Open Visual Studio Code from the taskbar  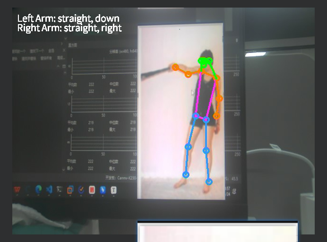49,190
